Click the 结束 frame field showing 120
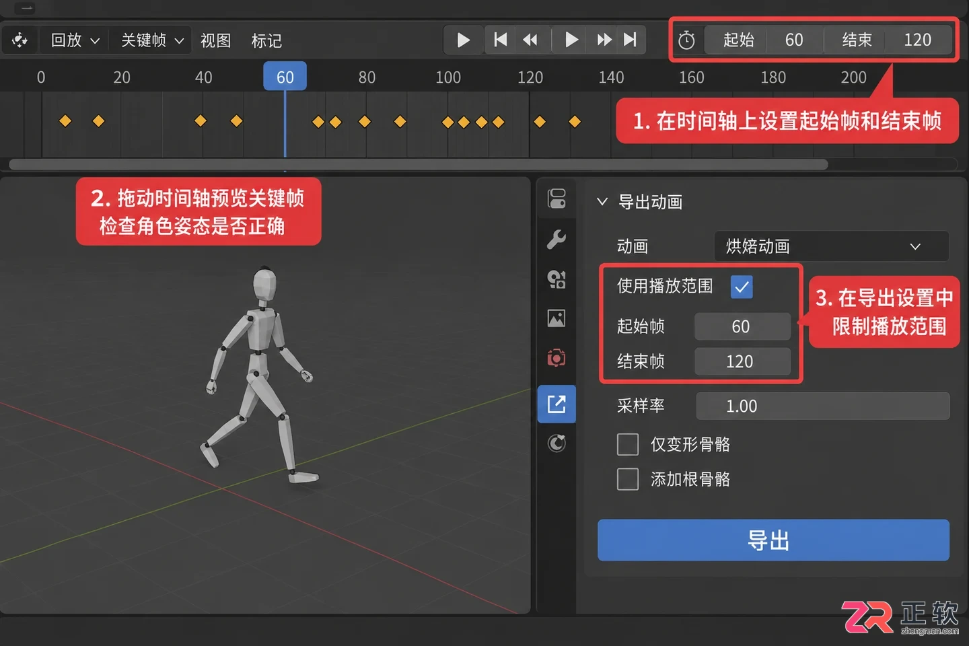This screenshot has height=646, width=969. 888,40
